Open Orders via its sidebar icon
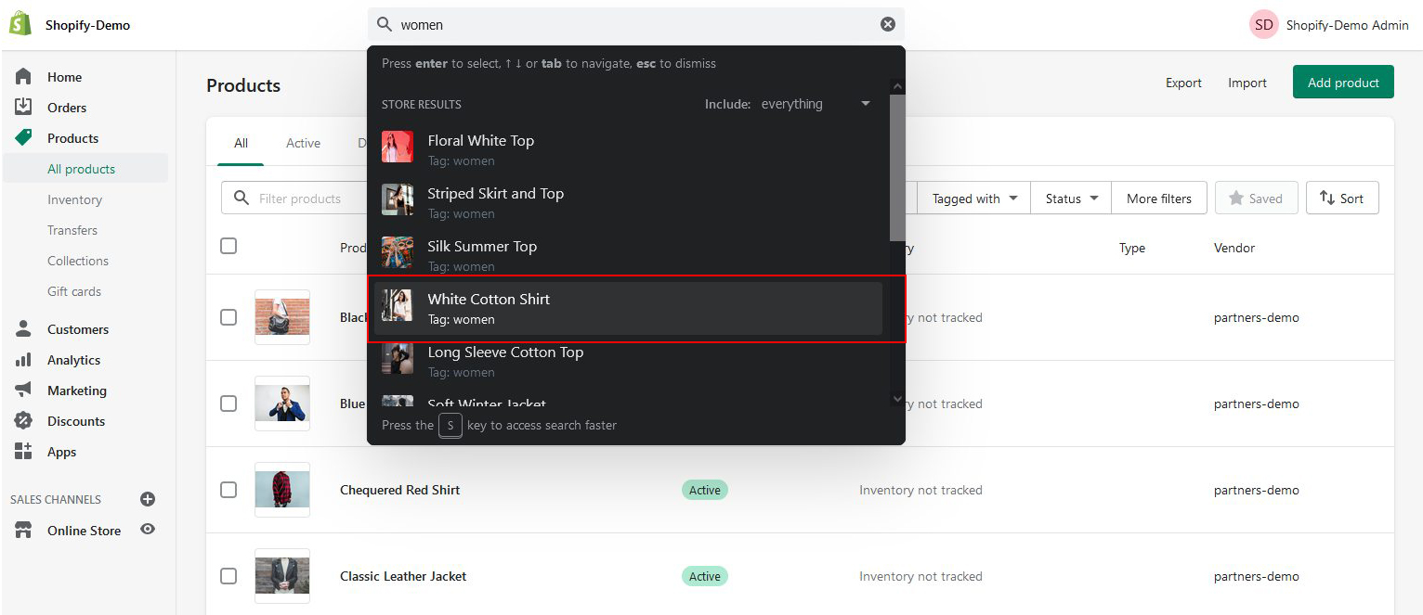The image size is (1423, 615). tap(24, 108)
